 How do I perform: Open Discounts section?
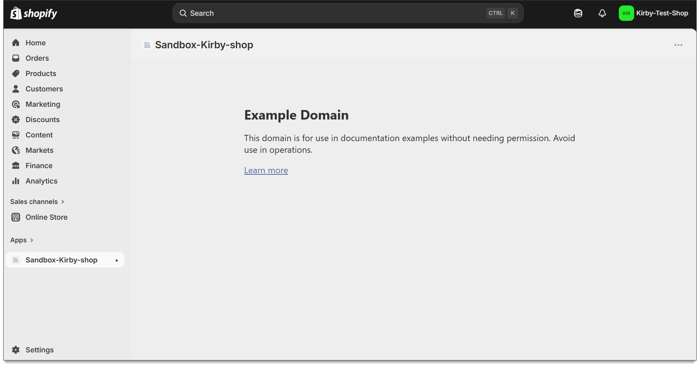(65, 120)
